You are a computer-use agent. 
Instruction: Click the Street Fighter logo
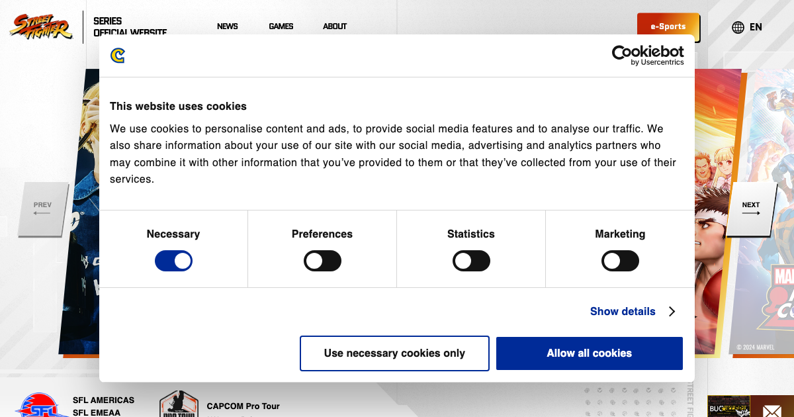pos(40,26)
